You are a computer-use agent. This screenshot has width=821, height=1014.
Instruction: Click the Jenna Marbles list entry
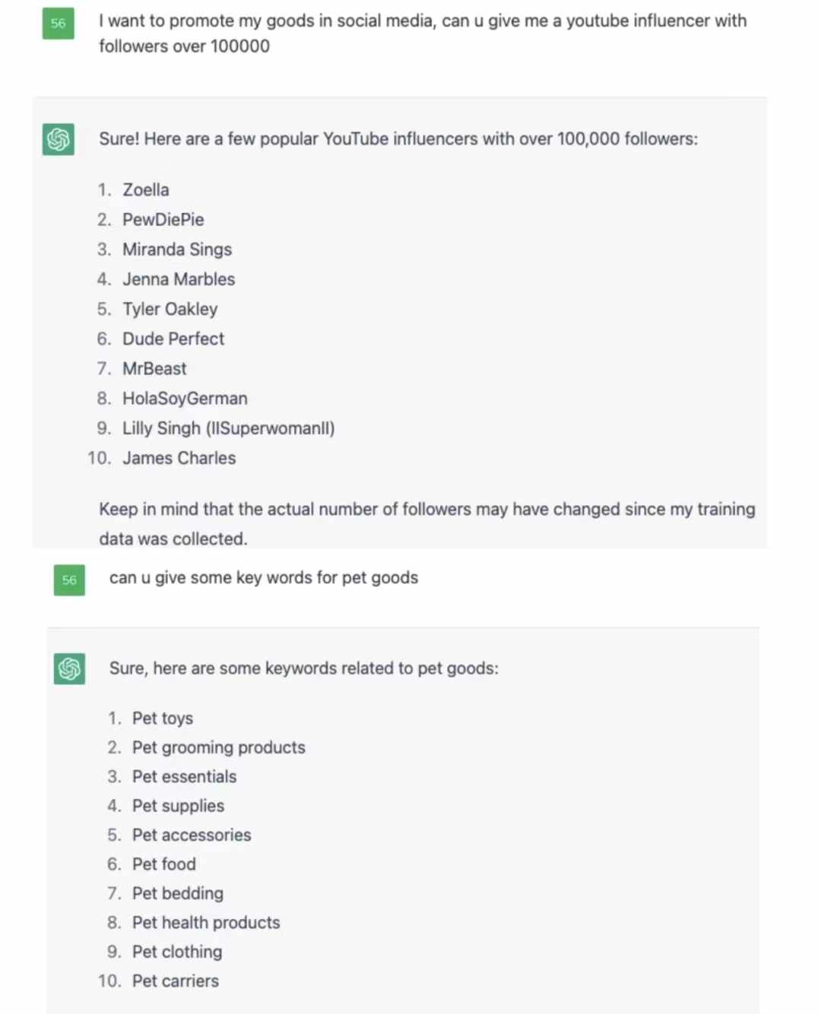click(x=179, y=279)
